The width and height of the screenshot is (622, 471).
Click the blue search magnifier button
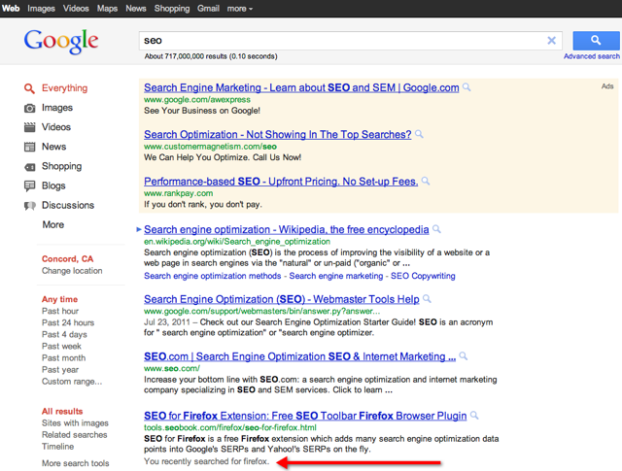pos(593,40)
